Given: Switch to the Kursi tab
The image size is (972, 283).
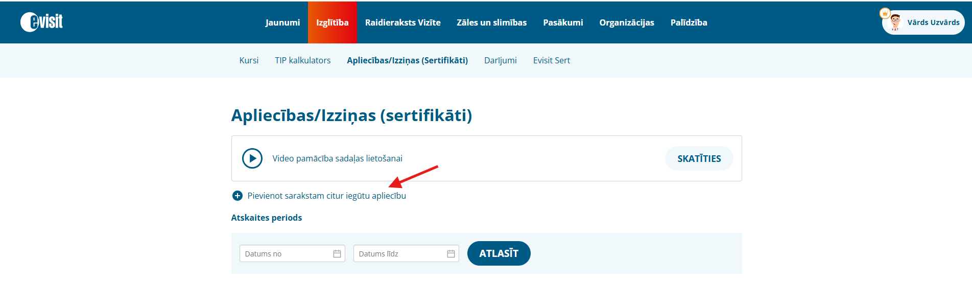Looking at the screenshot, I should pyautogui.click(x=249, y=60).
